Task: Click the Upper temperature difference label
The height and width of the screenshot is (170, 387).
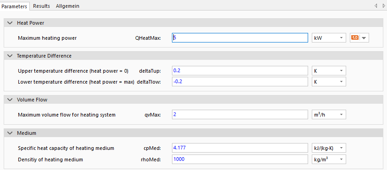Action: [x=73, y=71]
